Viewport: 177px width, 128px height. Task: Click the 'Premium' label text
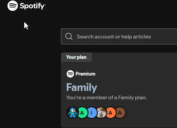pos(85,74)
